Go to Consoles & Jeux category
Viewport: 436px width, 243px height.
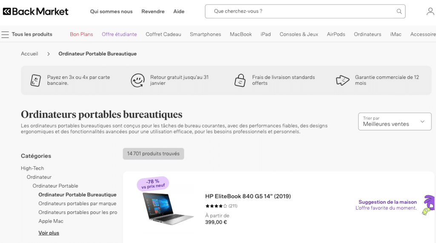tap(299, 34)
